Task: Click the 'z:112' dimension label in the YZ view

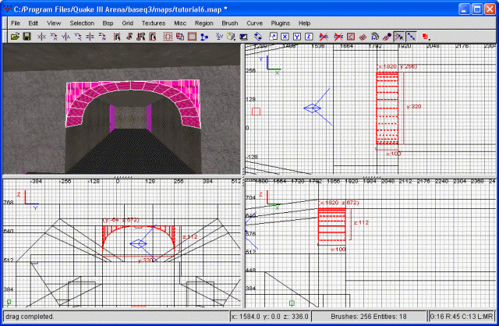Action: click(189, 237)
